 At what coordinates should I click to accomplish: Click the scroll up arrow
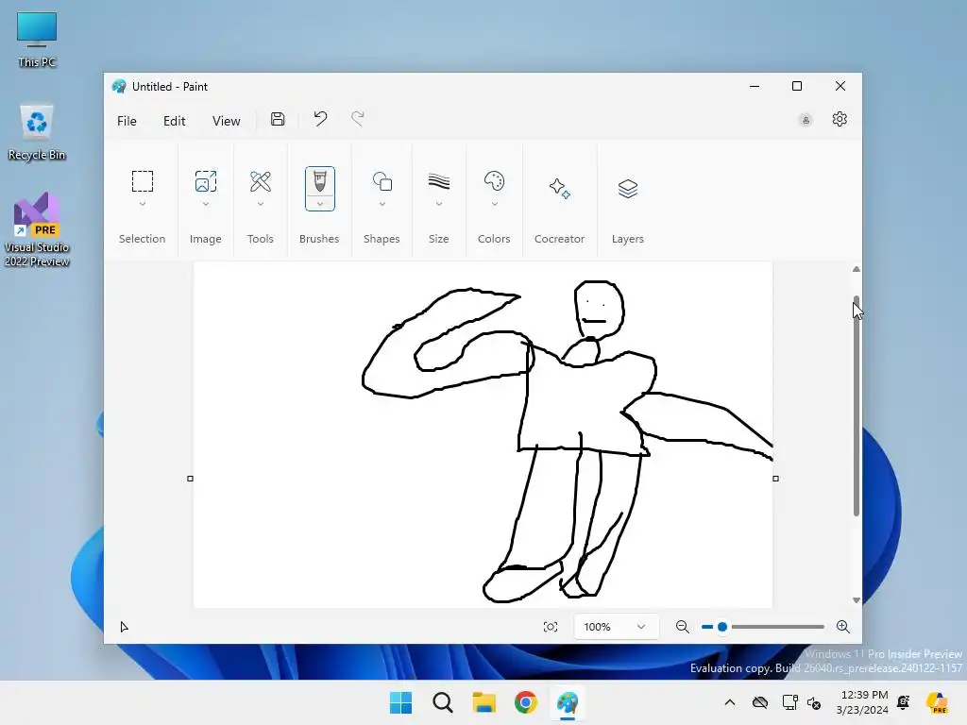tap(856, 269)
